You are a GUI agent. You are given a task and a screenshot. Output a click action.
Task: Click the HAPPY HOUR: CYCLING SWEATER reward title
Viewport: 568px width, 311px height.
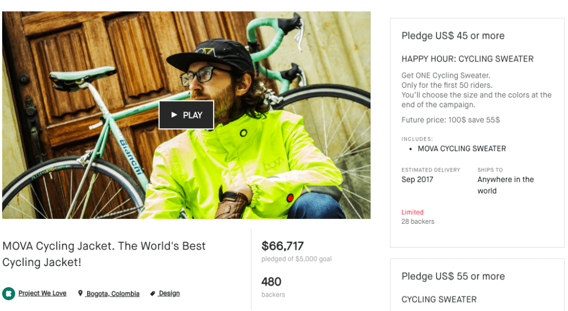click(467, 59)
